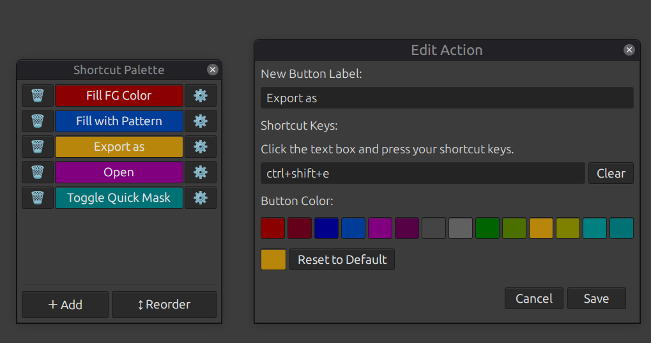Screen dimensions: 651x343
Task: Click gear icon for Toggle Quick Mask
Action: click(201, 198)
